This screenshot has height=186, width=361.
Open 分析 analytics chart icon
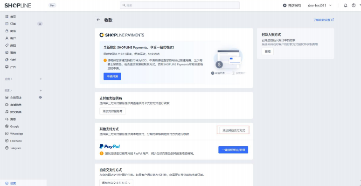7,60
